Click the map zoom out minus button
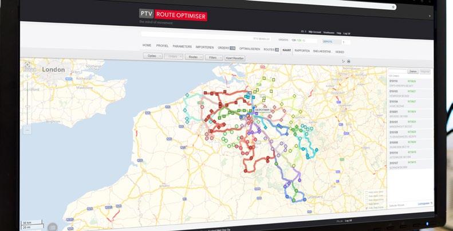The height and width of the screenshot is (231, 453). (x=27, y=130)
